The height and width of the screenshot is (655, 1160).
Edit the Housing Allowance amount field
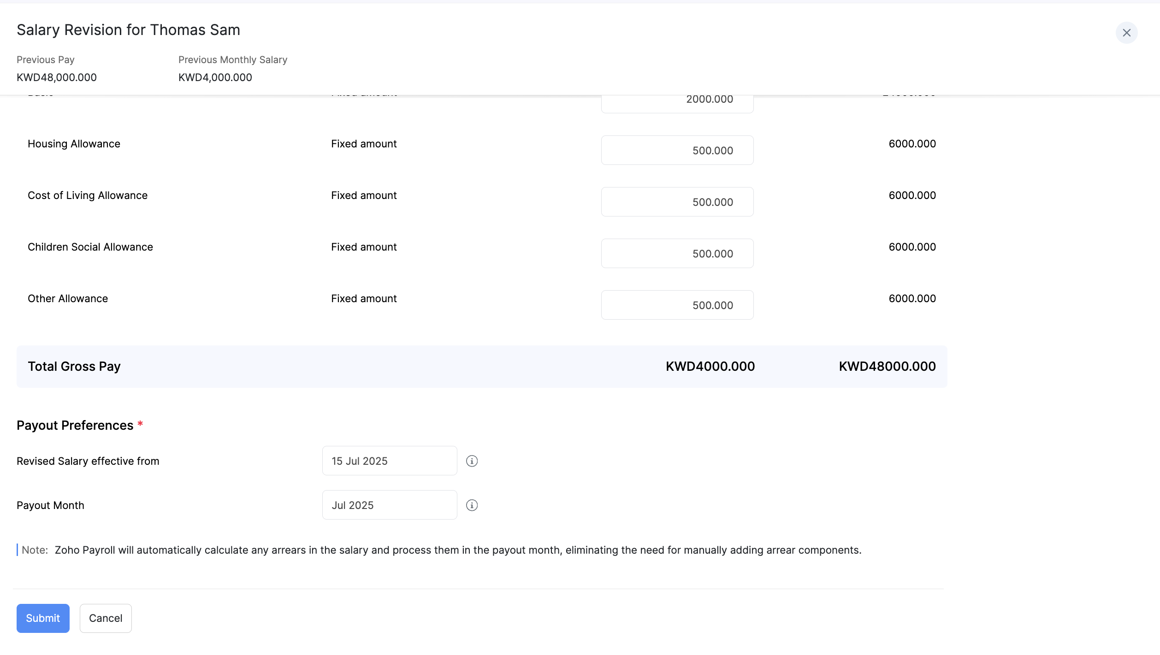tap(677, 151)
